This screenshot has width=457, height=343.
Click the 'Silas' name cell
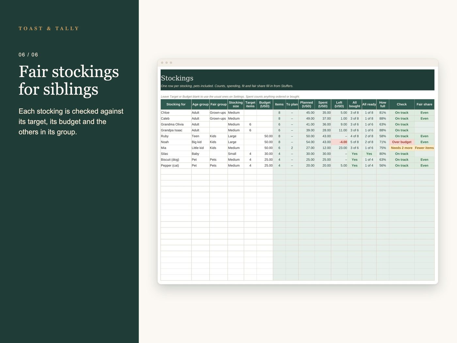tap(176, 154)
